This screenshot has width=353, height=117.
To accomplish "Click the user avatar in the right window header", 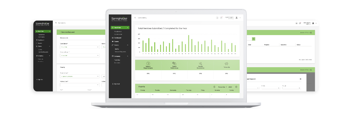I will click(x=313, y=23).
